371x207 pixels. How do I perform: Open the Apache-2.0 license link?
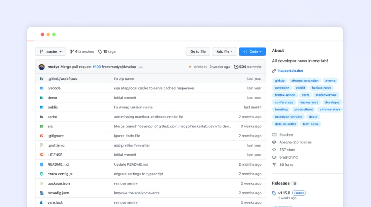pos(295,142)
